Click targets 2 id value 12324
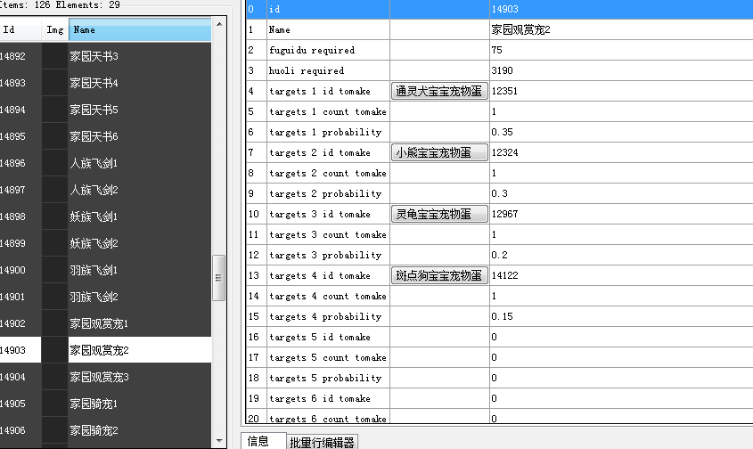Viewport: 753px width, 449px height. tap(621, 152)
